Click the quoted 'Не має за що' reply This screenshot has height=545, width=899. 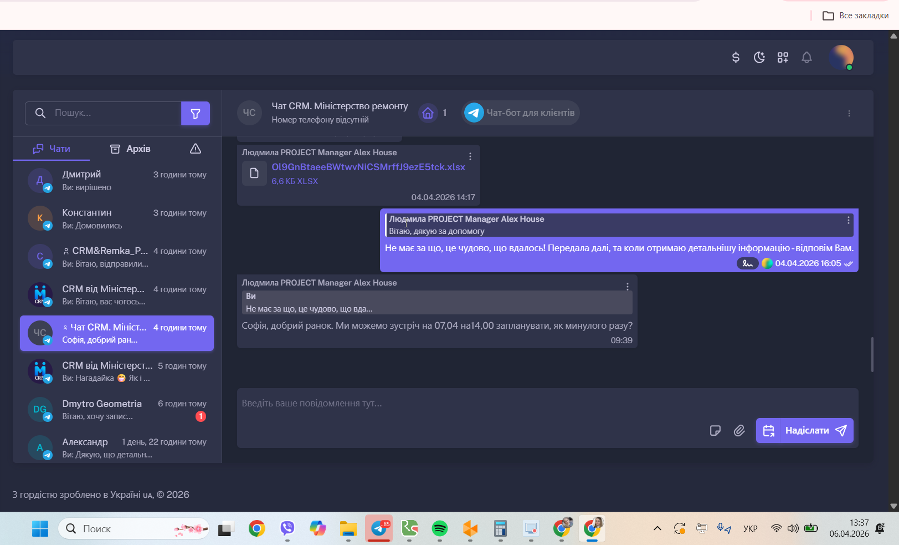437,303
